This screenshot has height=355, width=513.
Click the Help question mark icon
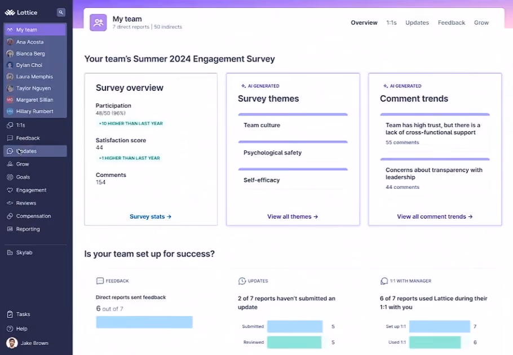pyautogui.click(x=10, y=329)
